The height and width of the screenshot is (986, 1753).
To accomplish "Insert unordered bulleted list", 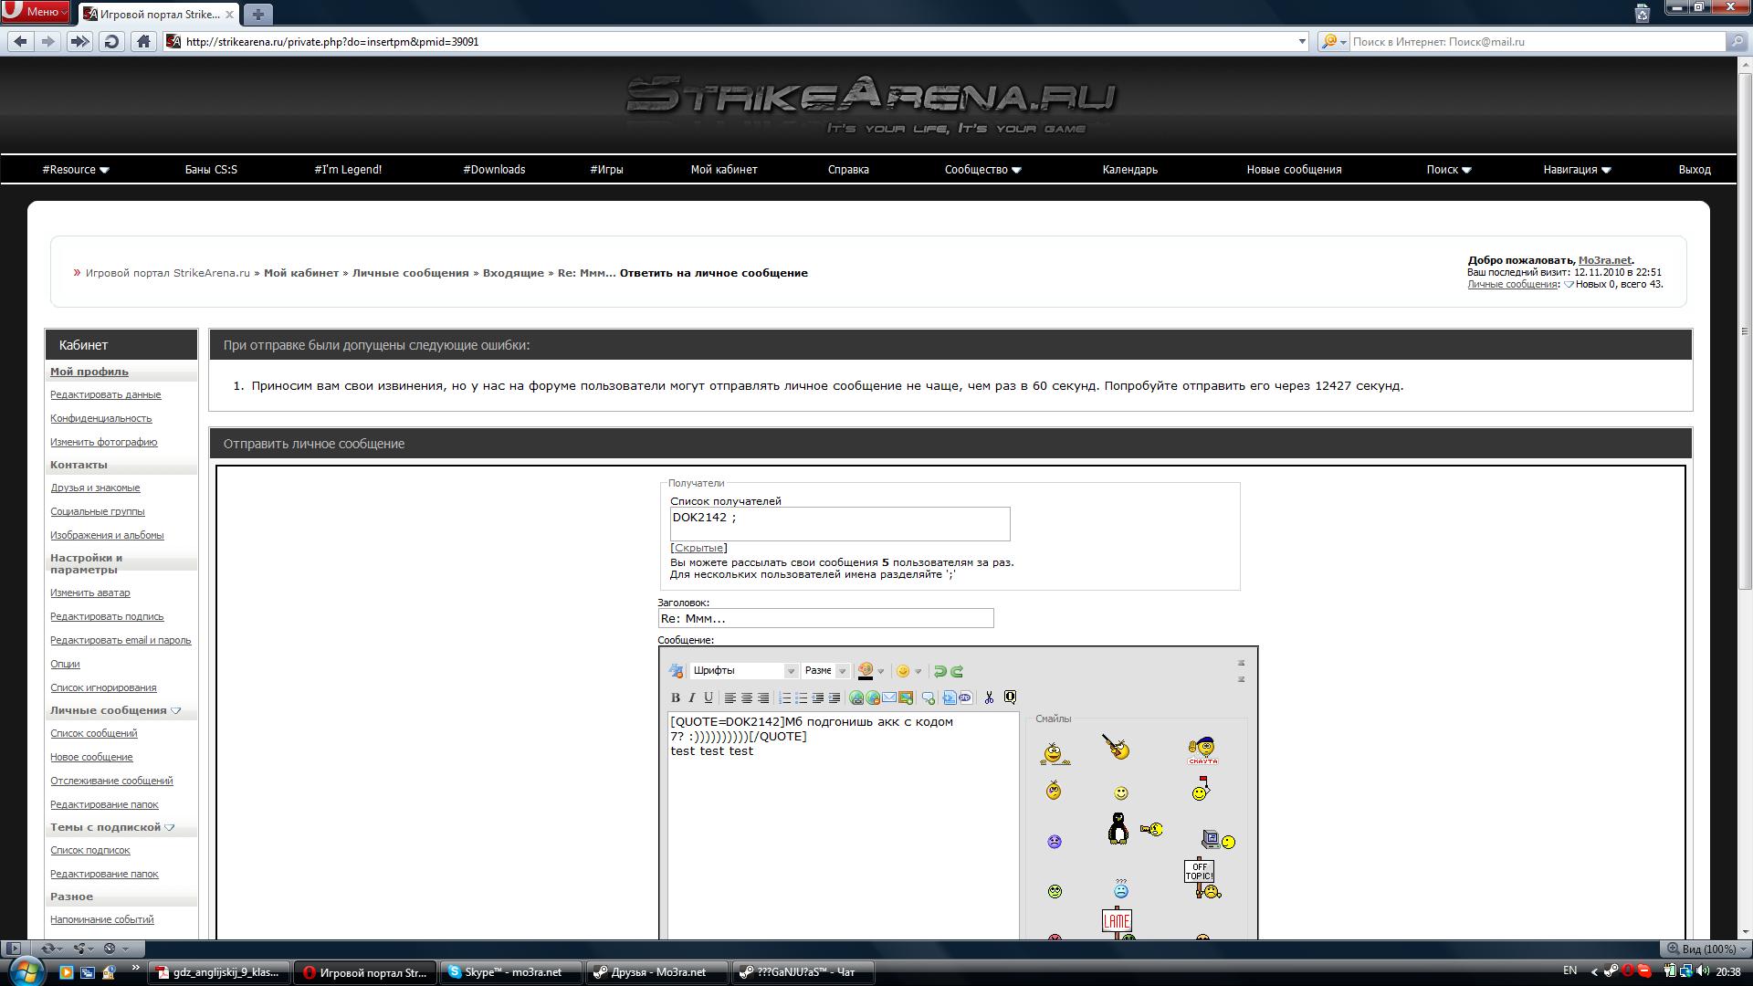I will coord(801,698).
